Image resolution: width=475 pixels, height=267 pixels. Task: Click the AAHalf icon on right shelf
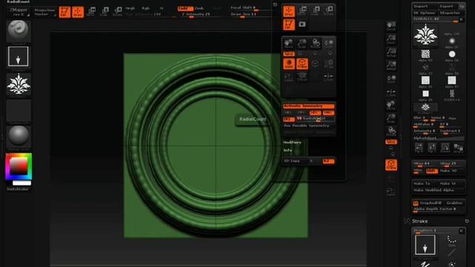391,65
